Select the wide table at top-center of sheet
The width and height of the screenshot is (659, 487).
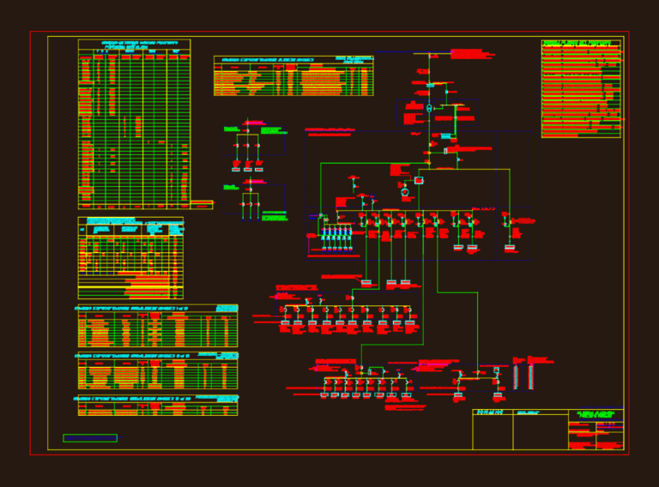tap(293, 76)
